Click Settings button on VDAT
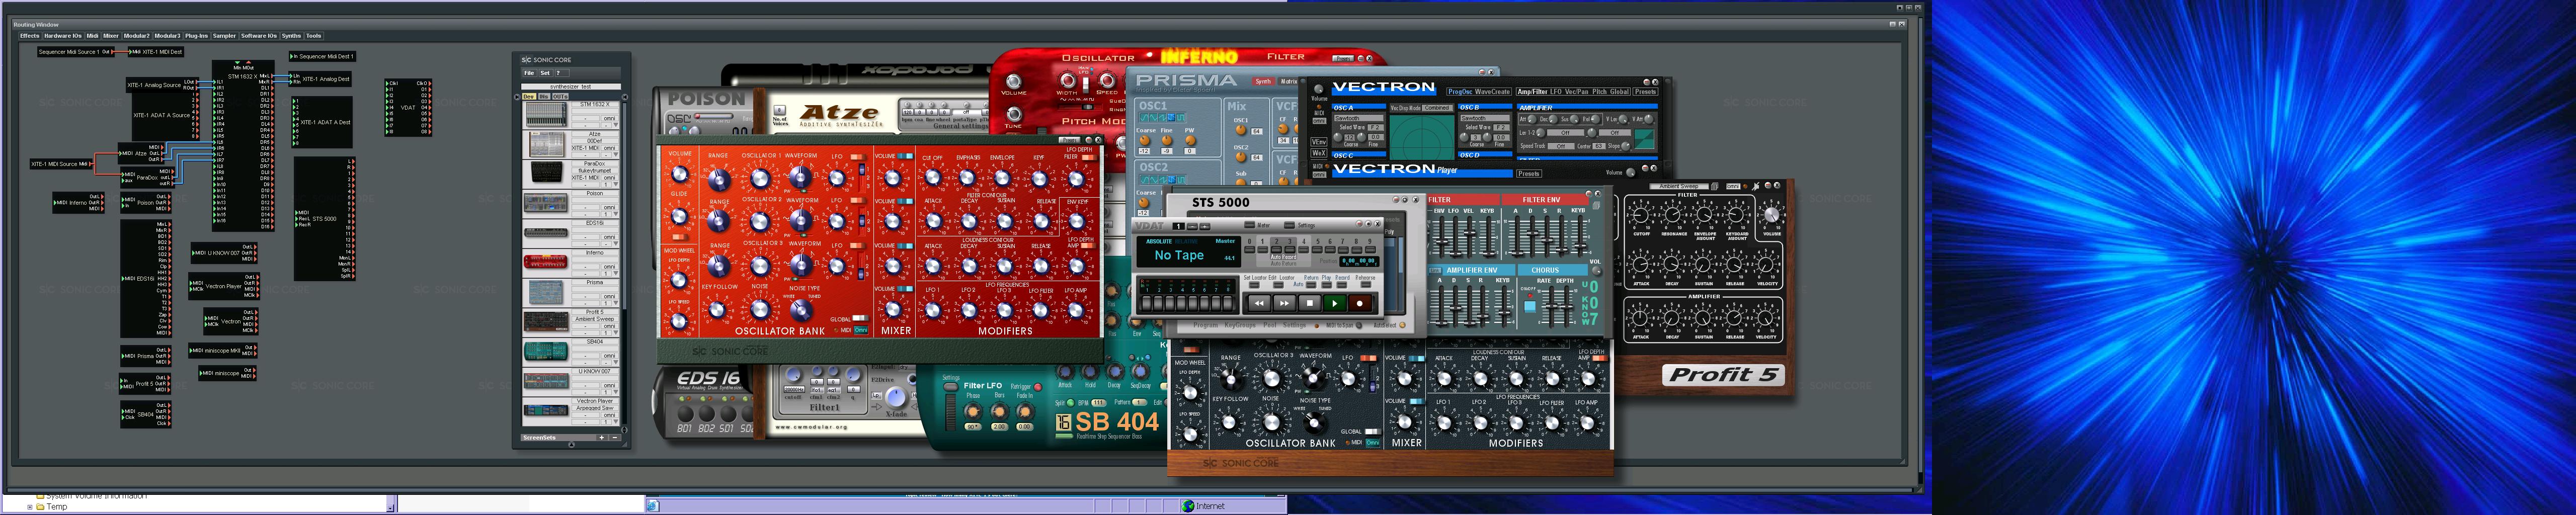Viewport: 2576px width, 515px height. tap(1290, 225)
